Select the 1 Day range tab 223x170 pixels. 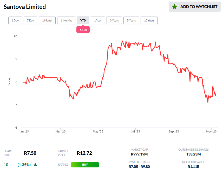point(15,20)
